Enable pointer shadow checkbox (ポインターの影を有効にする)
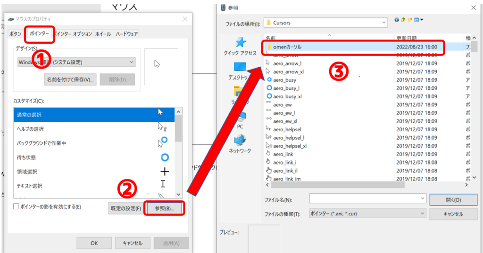 click(17, 206)
